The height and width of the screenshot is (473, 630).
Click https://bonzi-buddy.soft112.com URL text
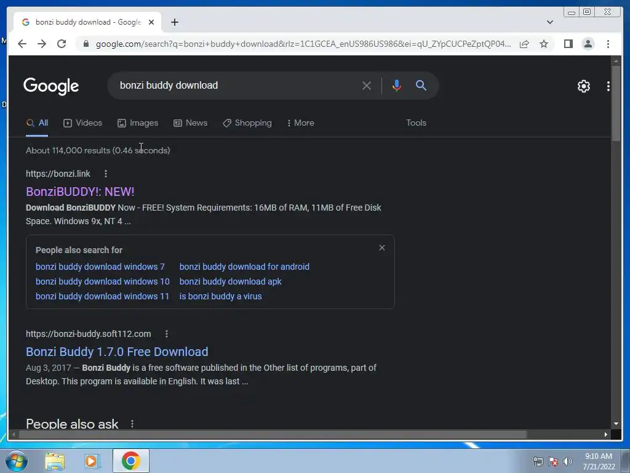89,334
